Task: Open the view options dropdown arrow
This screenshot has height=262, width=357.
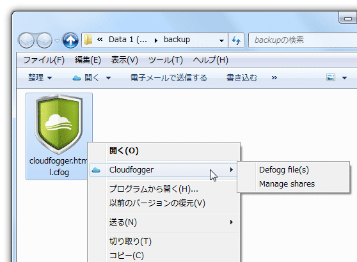Action: coord(344,78)
